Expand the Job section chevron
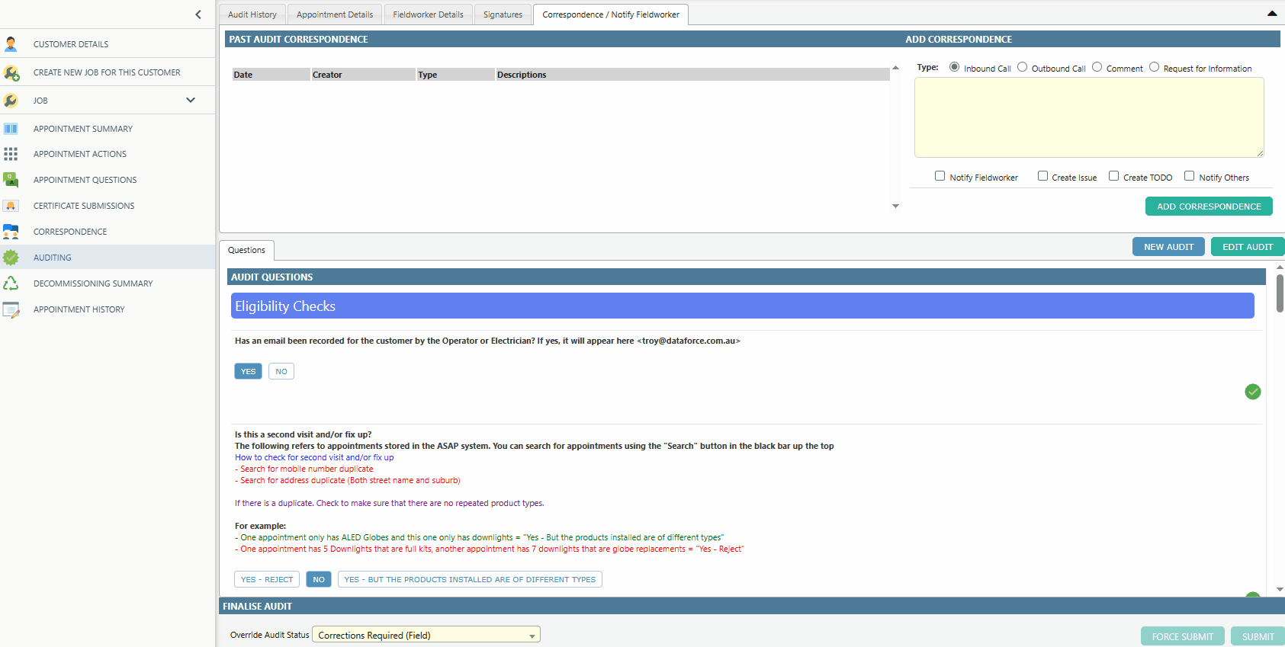This screenshot has height=647, width=1285. [x=191, y=100]
